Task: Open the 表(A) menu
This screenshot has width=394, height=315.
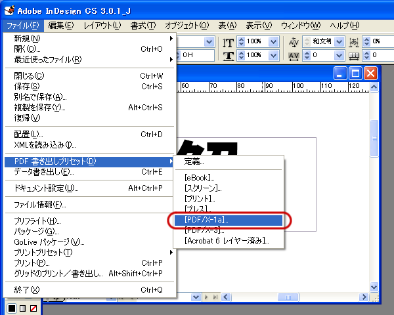Action: pyautogui.click(x=227, y=26)
